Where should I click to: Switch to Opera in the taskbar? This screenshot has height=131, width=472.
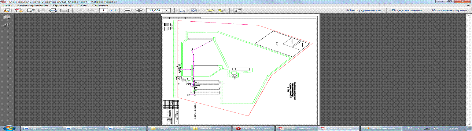coord(253,128)
